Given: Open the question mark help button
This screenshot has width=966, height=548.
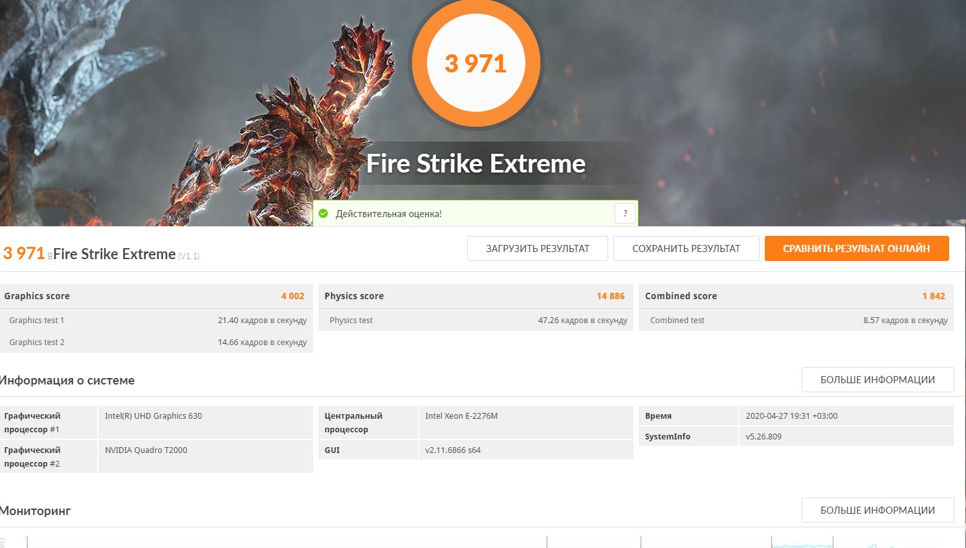Looking at the screenshot, I should pyautogui.click(x=625, y=213).
